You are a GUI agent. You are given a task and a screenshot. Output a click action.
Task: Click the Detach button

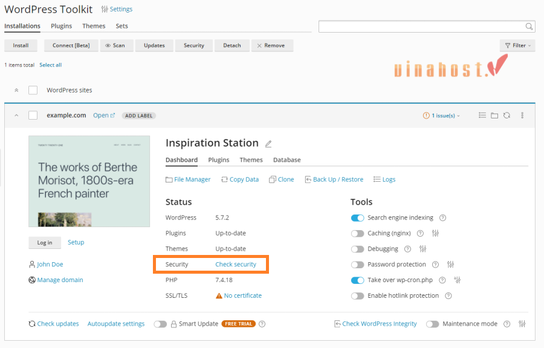pyautogui.click(x=232, y=45)
